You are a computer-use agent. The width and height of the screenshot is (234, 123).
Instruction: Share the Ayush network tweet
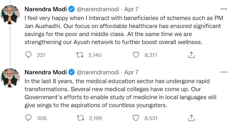[x=191, y=55]
